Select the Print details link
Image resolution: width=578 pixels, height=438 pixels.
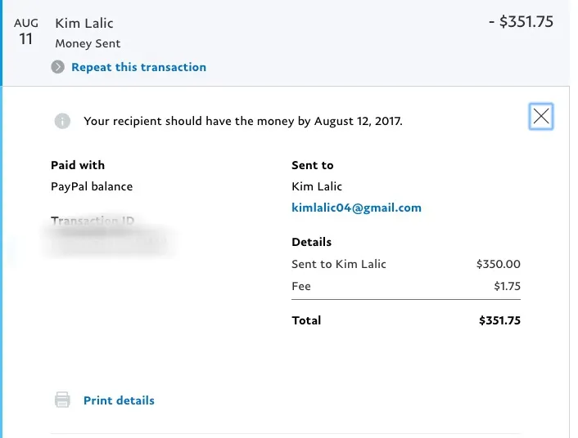coord(119,400)
